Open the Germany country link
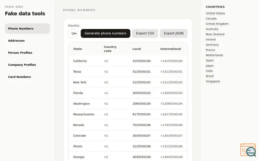This screenshot has width=259, height=161. [x=212, y=45]
